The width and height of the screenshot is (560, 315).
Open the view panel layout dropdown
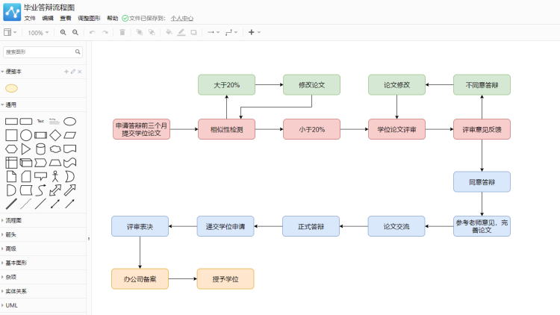click(10, 33)
